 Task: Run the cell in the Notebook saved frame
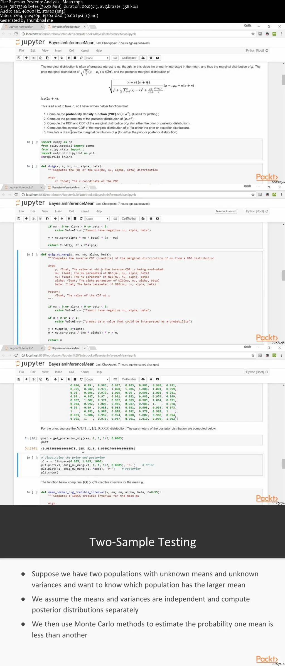tap(69, 219)
